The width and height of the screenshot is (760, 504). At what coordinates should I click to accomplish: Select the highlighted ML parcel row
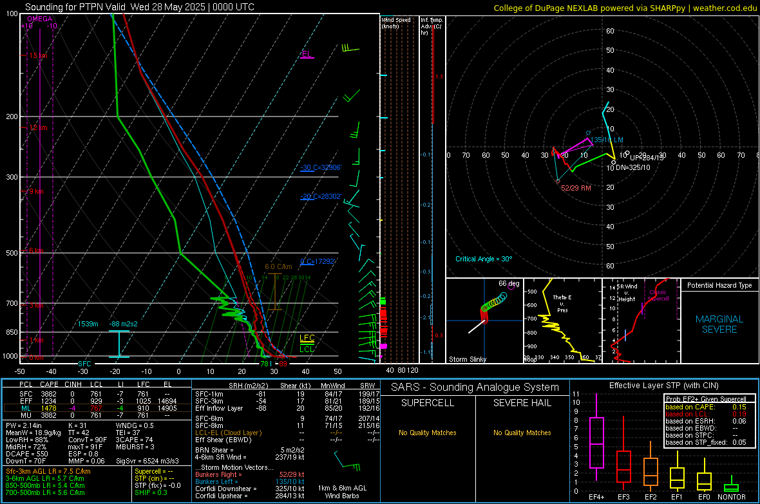(97, 408)
